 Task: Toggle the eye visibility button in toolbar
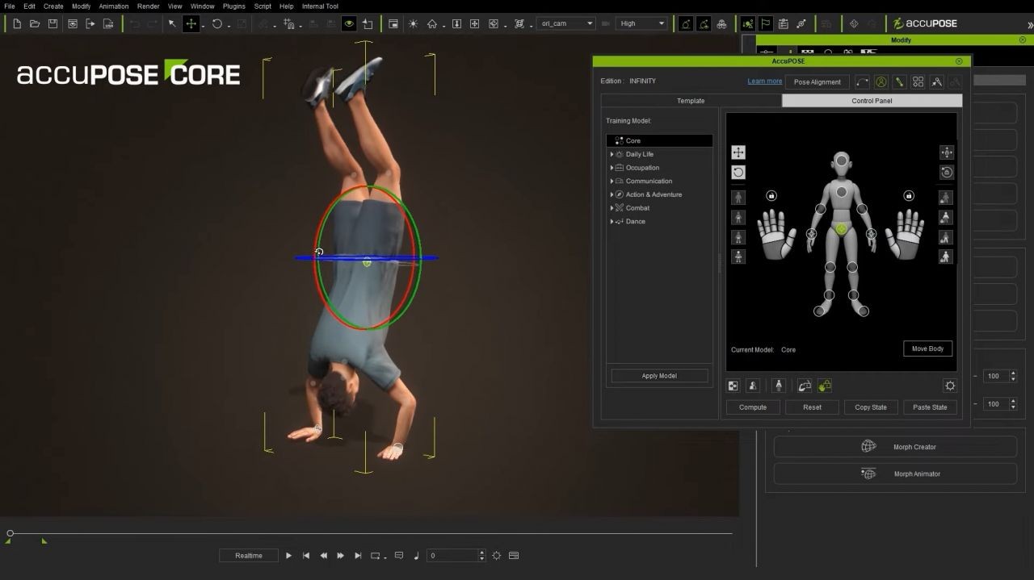[x=349, y=24]
